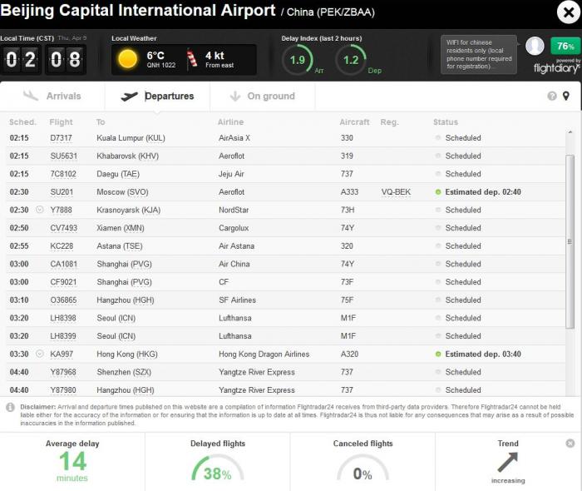The image size is (582, 491).
Task: Open flight KA997 to Hong Kong
Action: [x=62, y=354]
